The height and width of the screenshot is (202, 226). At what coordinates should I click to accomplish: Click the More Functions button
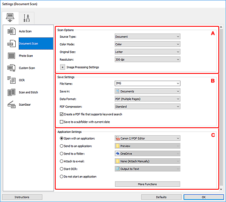coord(147,184)
